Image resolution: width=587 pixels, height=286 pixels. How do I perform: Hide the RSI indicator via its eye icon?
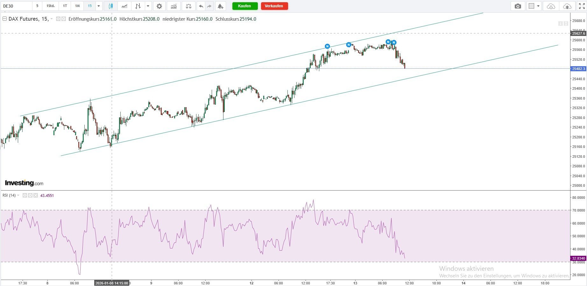[x=25, y=195]
